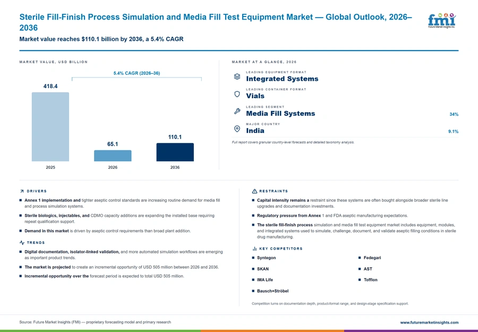478x332 pixels.
Task: Click the layers icon beside Integrated Systems
Action: tap(237, 76)
